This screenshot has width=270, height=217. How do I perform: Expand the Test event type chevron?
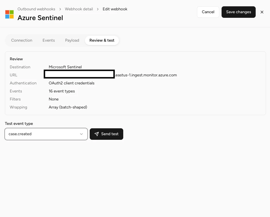tap(81, 134)
